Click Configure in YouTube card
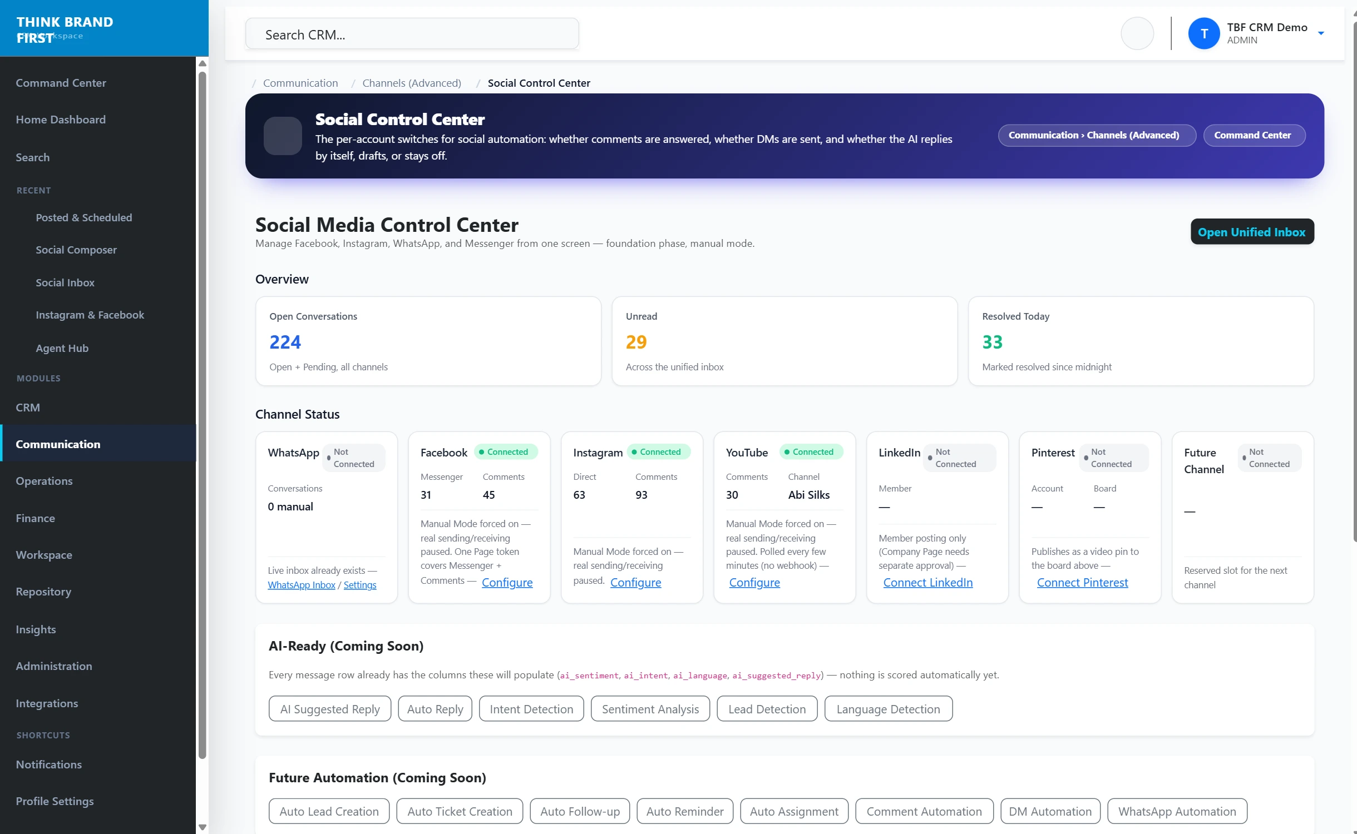The height and width of the screenshot is (834, 1357). (754, 582)
